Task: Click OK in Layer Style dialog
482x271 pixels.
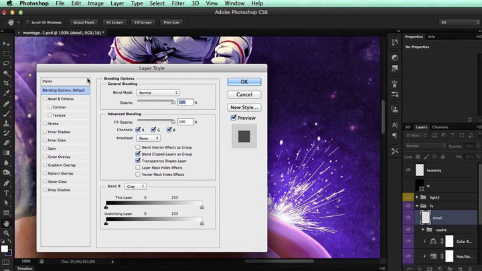Action: 244,82
